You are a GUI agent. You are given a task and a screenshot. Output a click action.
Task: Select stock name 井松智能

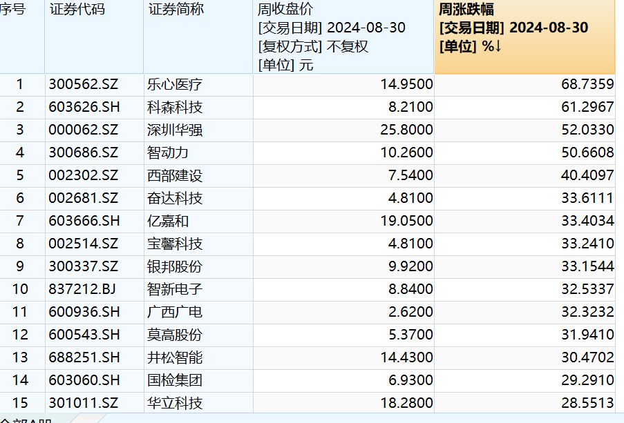pos(175,357)
